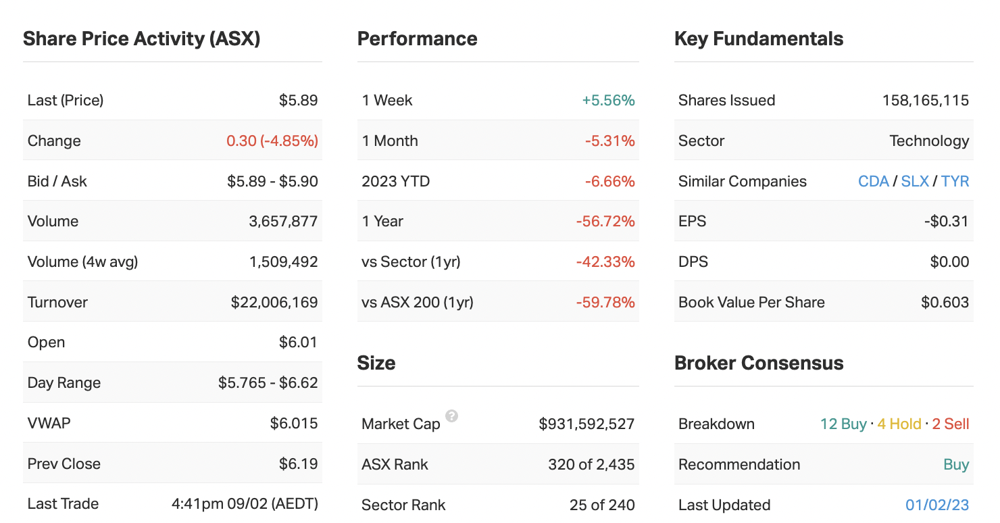
Task: Click the Turnover value $22,006,169
Action: pos(274,303)
